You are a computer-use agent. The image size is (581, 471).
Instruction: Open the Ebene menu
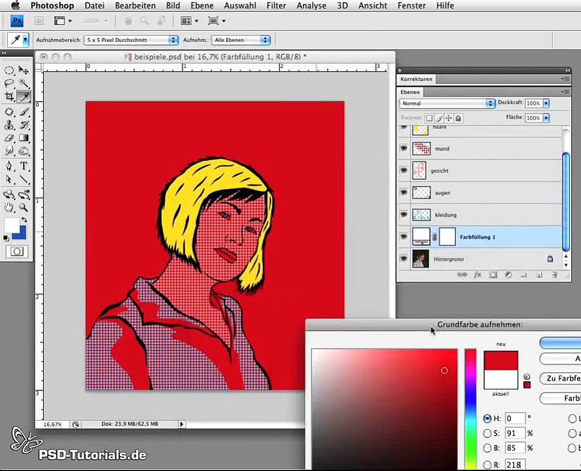202,5
